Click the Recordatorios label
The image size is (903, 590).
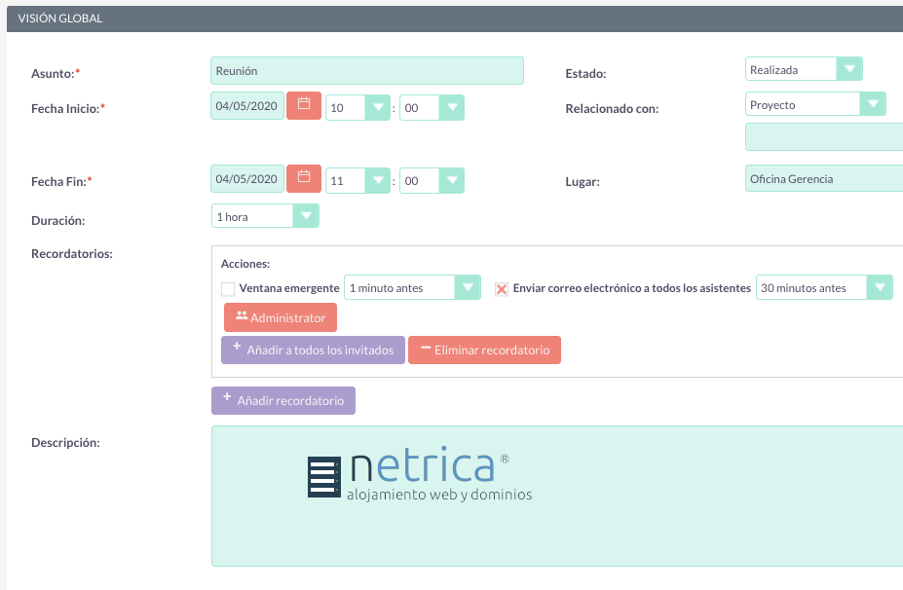pos(72,254)
